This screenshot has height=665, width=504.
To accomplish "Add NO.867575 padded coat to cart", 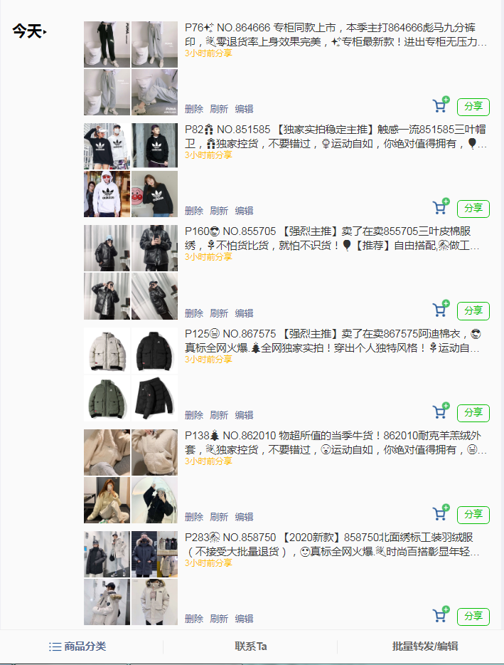I will click(x=441, y=411).
